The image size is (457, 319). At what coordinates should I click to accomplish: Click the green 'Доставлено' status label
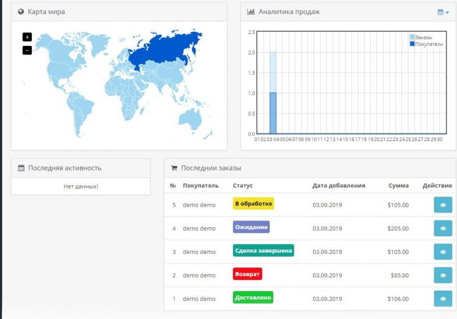[x=253, y=297]
